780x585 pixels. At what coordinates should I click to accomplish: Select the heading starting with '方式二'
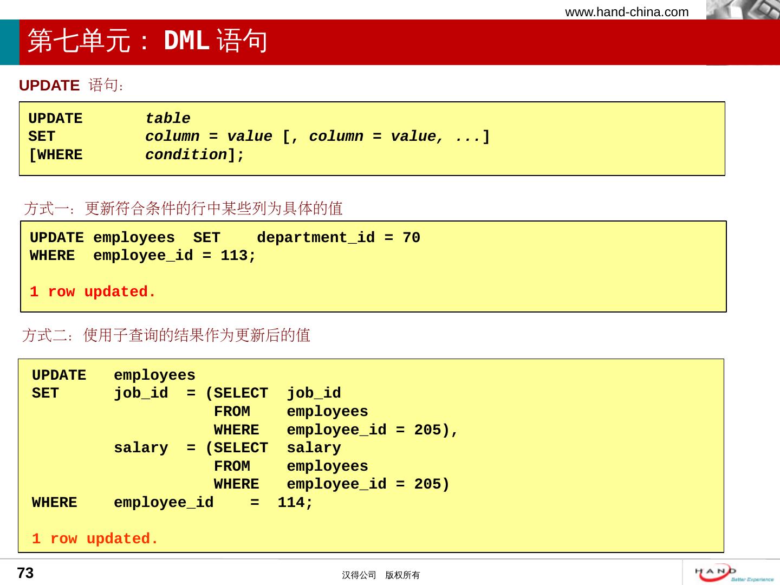(x=166, y=335)
